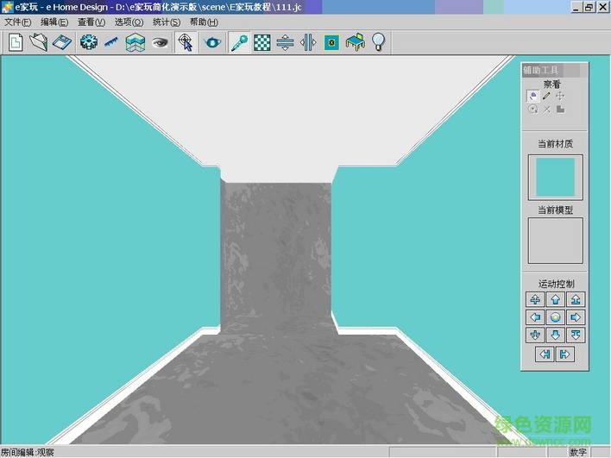
Task: Click the New file toolbar icon
Action: click(16, 42)
